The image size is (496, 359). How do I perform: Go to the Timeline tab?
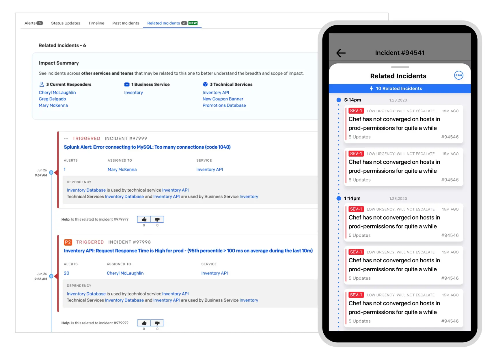96,23
